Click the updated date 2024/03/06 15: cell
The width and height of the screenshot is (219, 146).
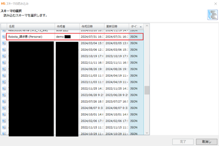[x=117, y=50]
